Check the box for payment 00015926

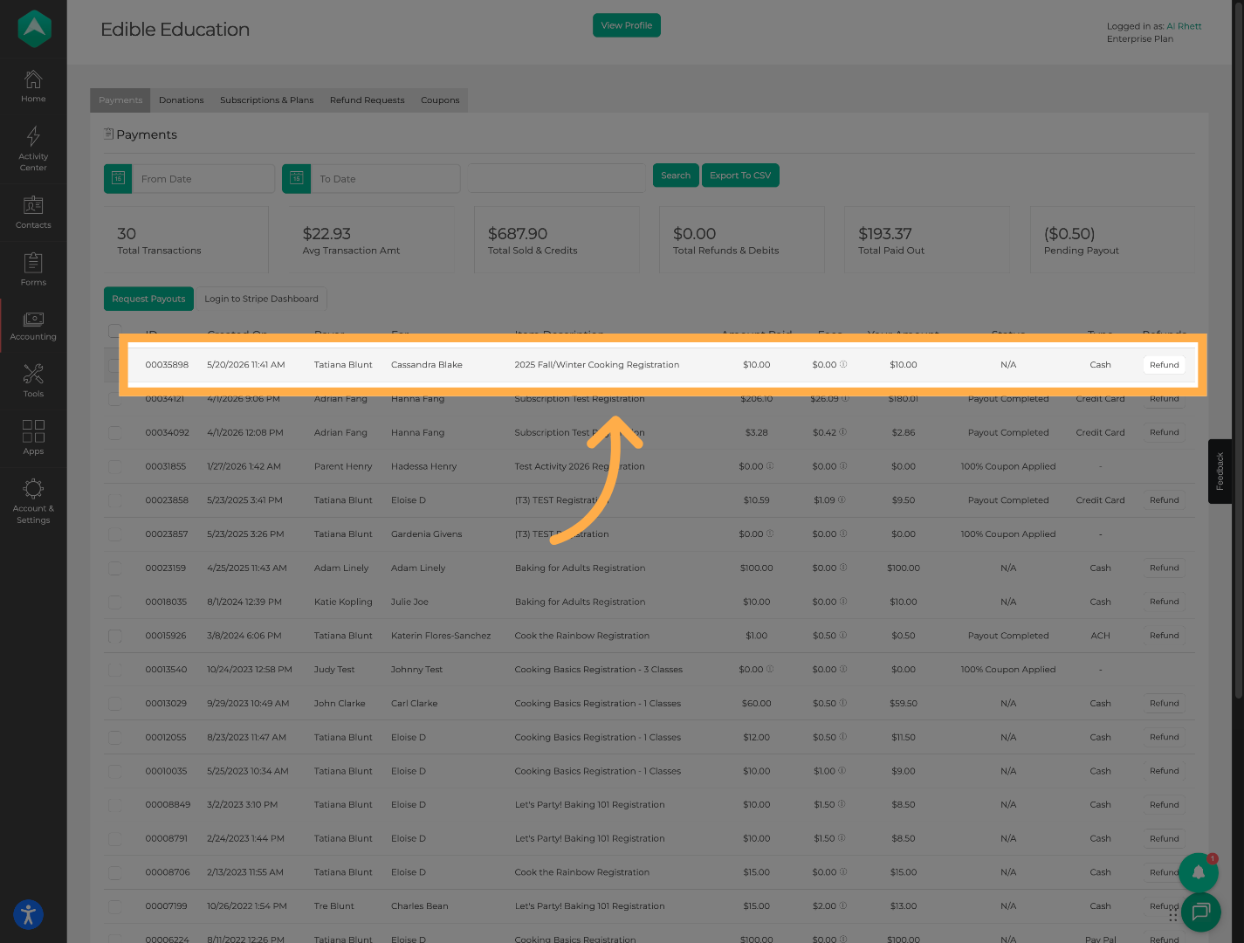115,636
